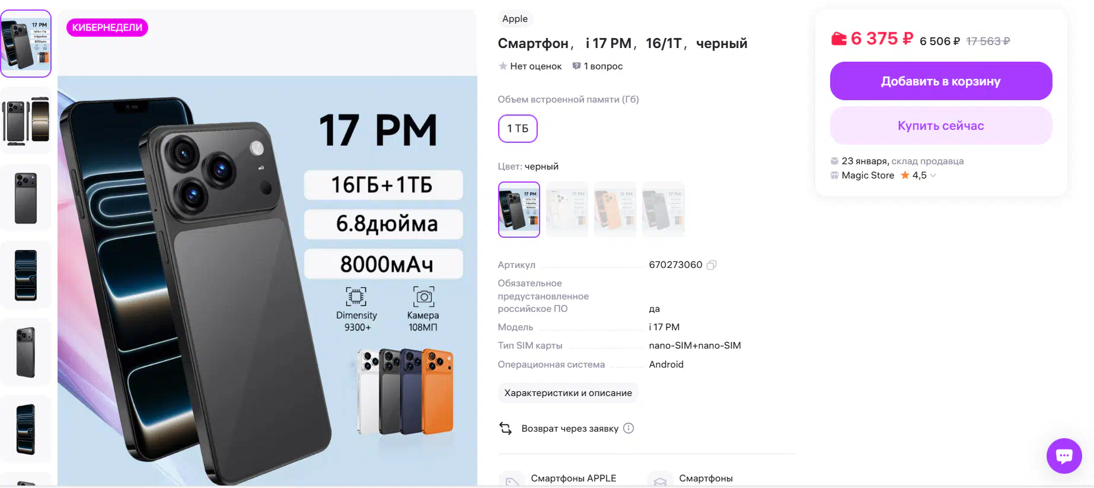The width and height of the screenshot is (1094, 488).
Task: Click Купить сейчас button
Action: (x=941, y=126)
